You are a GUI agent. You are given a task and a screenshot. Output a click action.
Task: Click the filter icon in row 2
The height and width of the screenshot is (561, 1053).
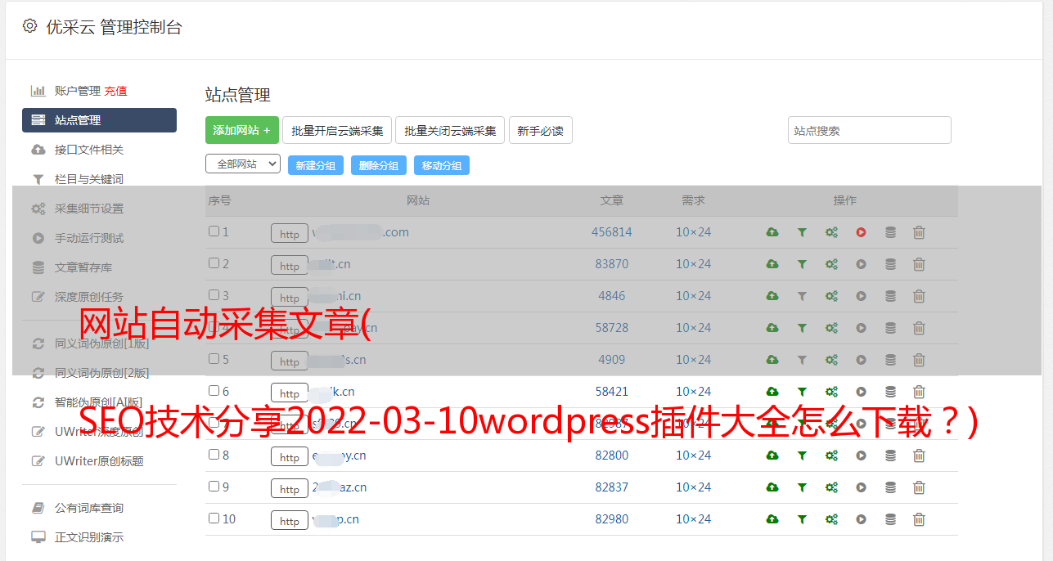[802, 264]
